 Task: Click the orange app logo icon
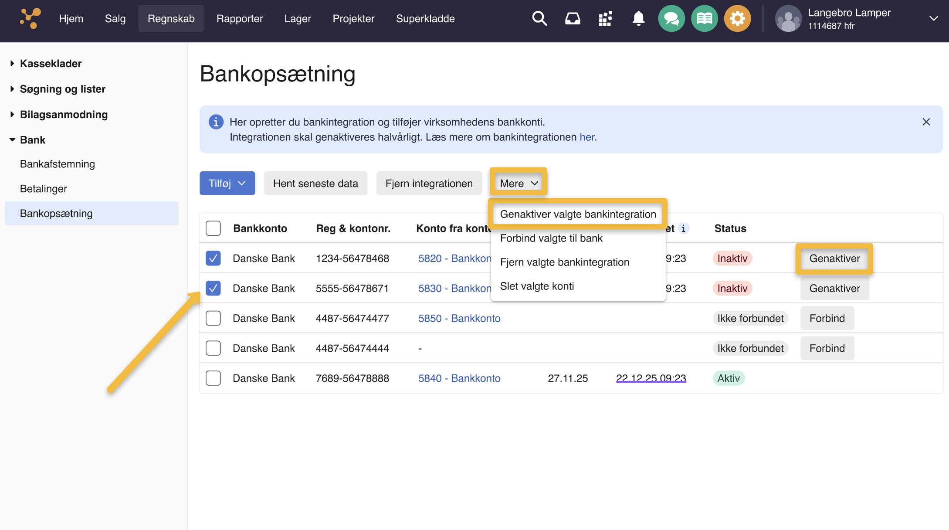[30, 18]
